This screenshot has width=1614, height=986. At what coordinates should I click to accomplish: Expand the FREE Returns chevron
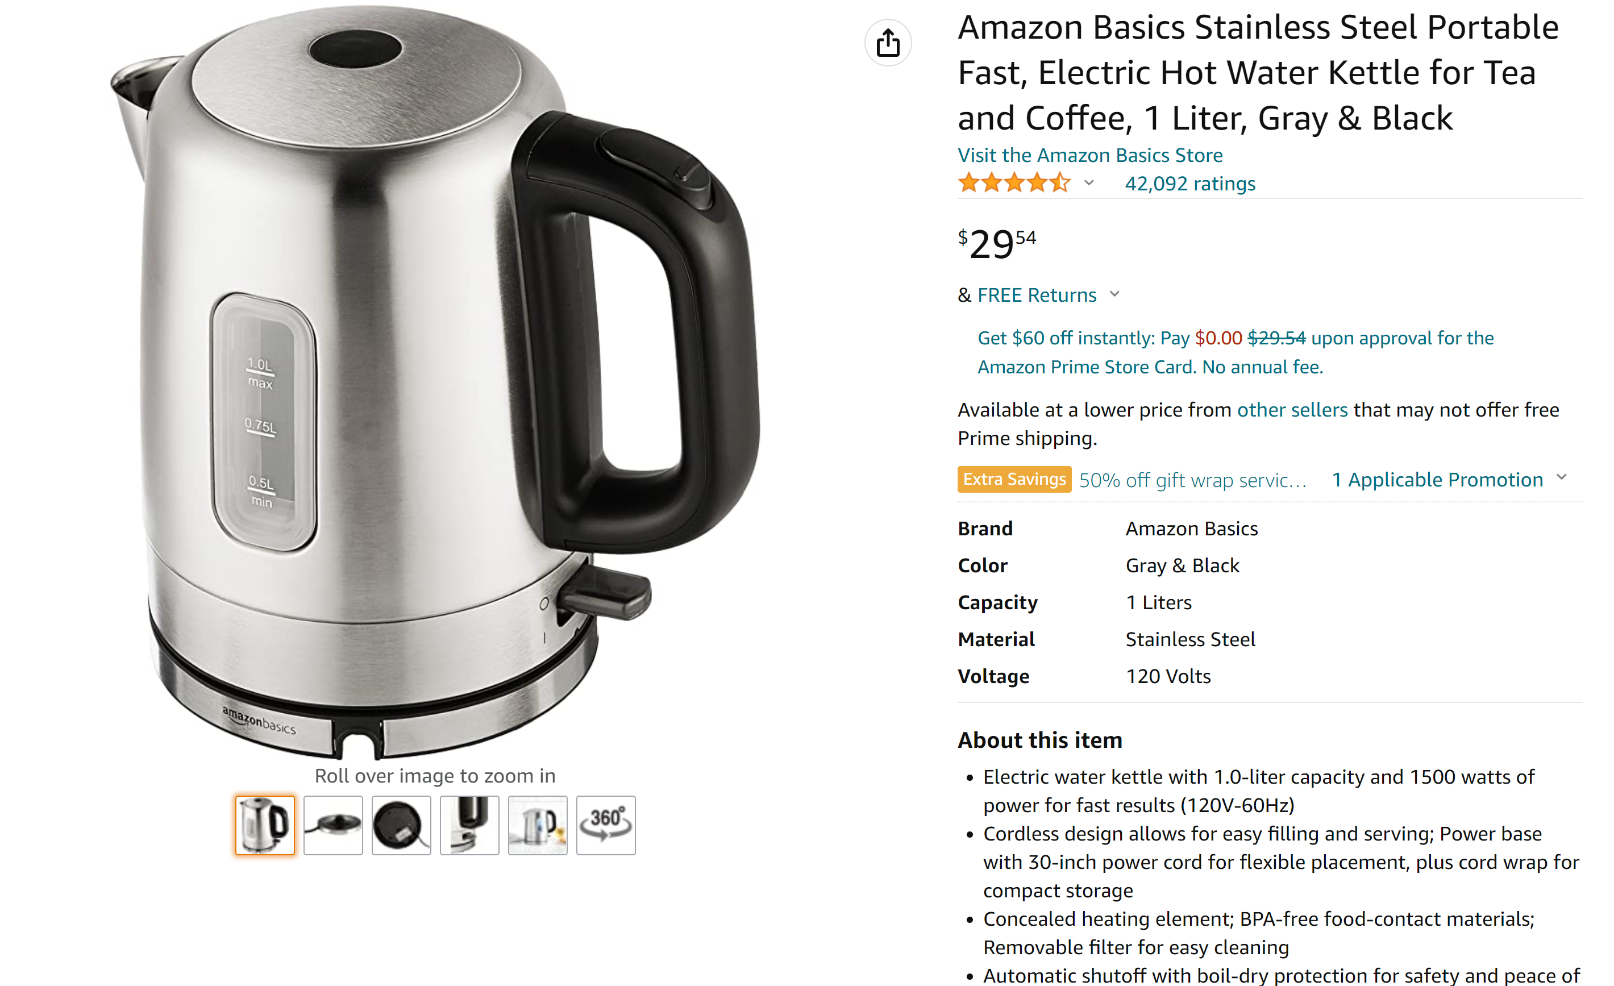point(1115,294)
